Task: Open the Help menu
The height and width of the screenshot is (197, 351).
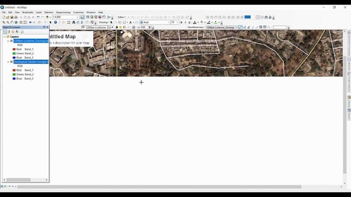Action: [100, 12]
